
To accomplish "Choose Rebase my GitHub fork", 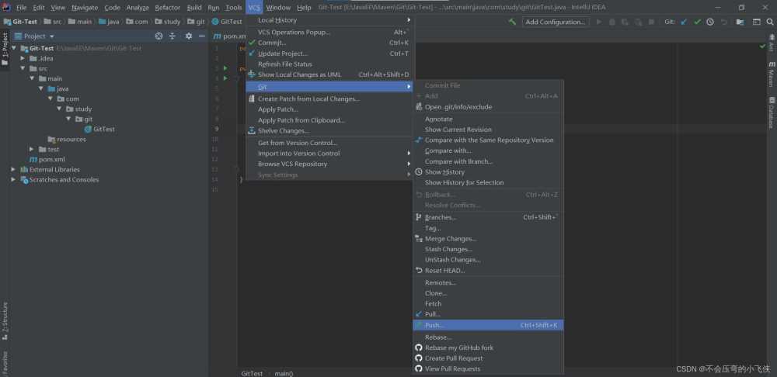I will [x=488, y=348].
